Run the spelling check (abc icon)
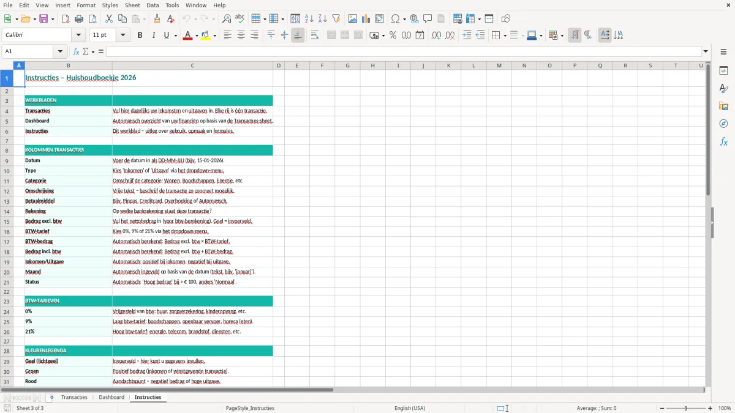Viewport: 735px width, 413px height. click(x=240, y=19)
